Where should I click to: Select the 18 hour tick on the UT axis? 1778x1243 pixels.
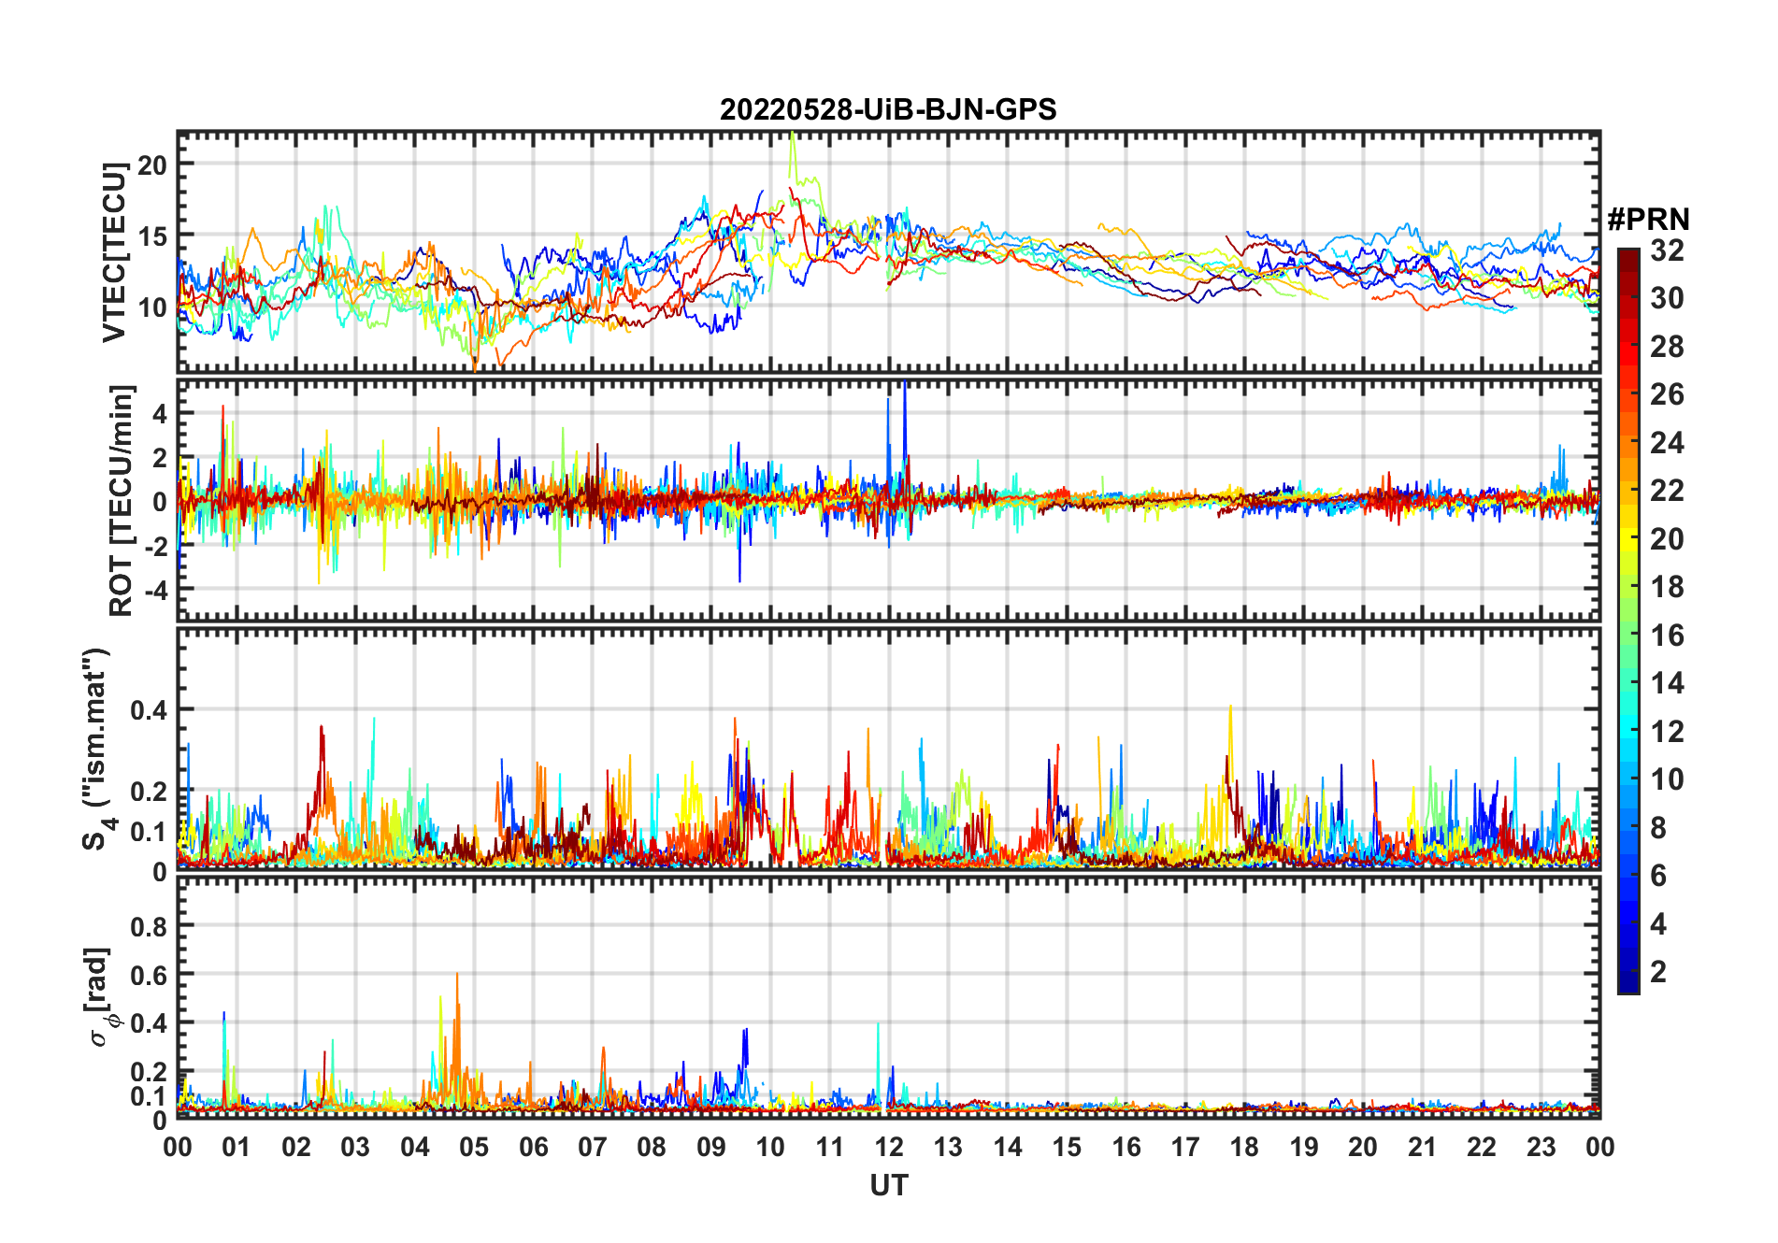(1244, 1147)
